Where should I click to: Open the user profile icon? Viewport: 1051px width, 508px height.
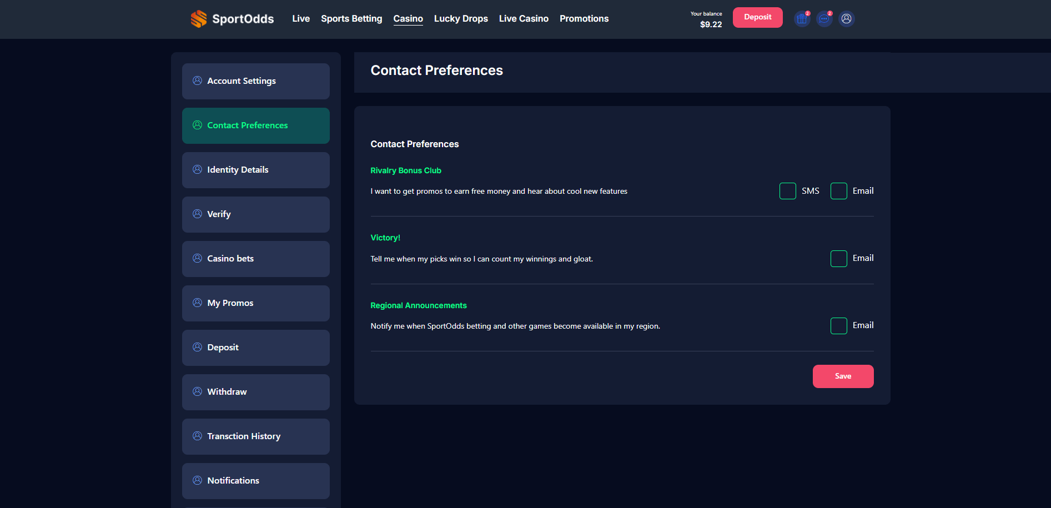click(x=846, y=19)
